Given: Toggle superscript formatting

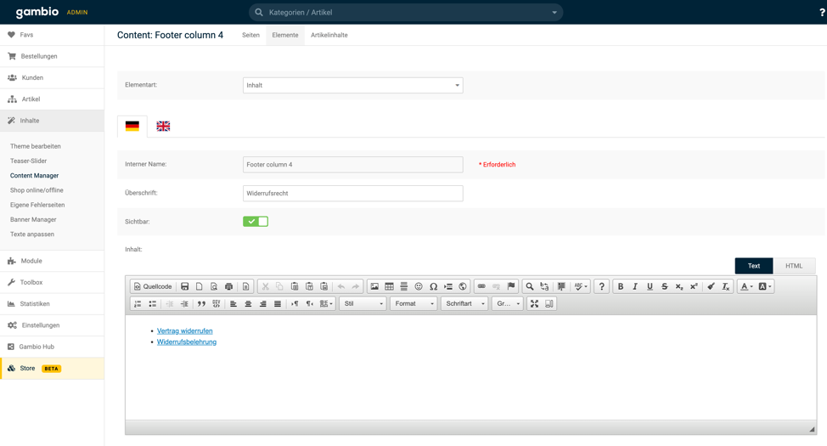Looking at the screenshot, I should pyautogui.click(x=694, y=286).
